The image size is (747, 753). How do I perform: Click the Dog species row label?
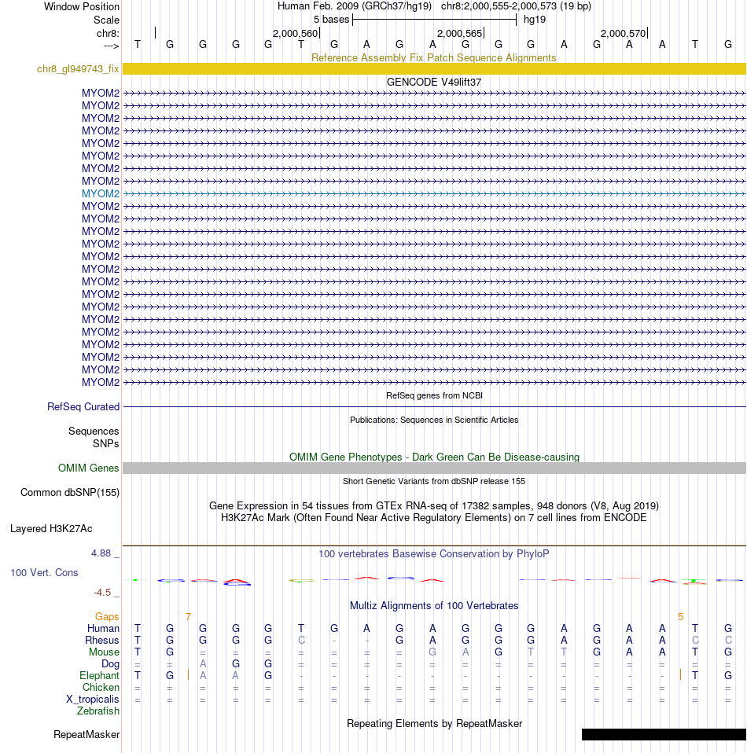[110, 663]
